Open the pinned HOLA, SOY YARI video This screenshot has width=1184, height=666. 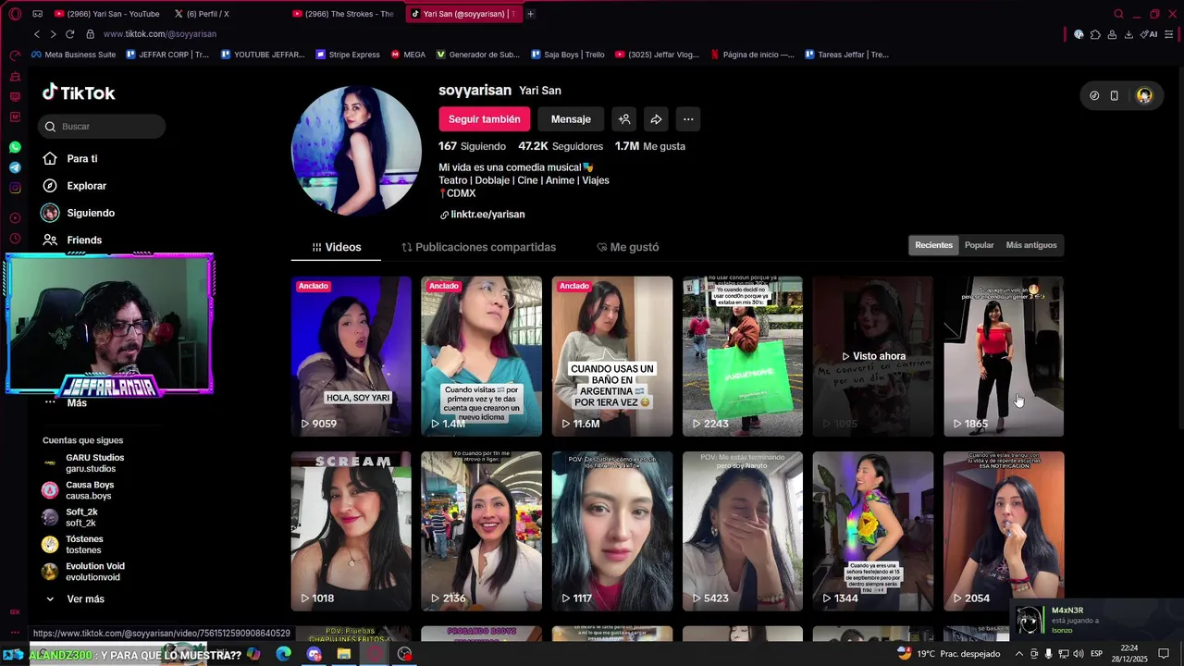tap(351, 356)
